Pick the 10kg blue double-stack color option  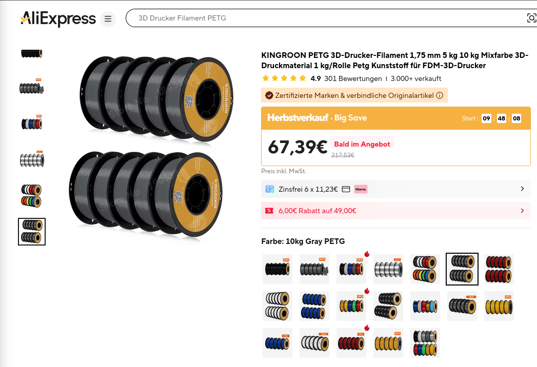pyautogui.click(x=314, y=306)
